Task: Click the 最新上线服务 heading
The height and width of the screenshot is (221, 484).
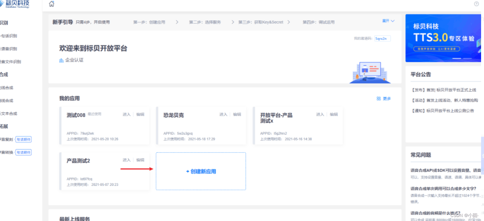Action: (75, 218)
